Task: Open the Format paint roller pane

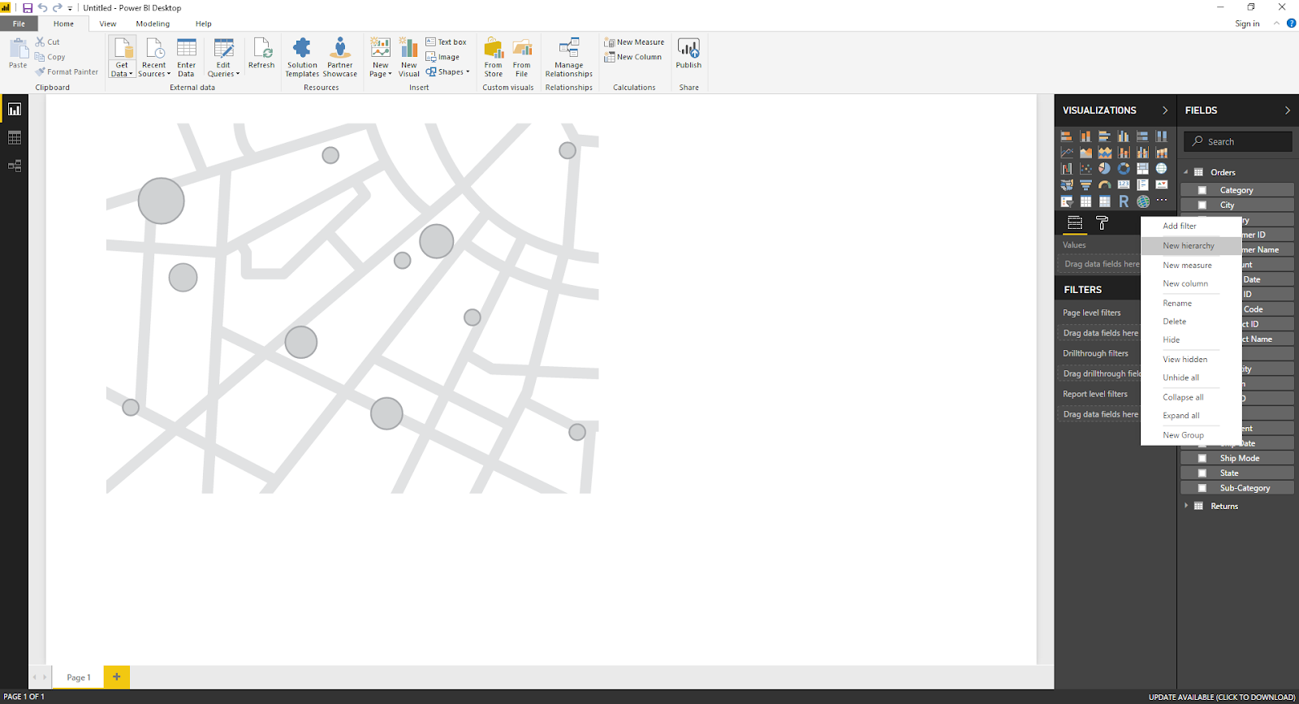Action: pos(1102,222)
